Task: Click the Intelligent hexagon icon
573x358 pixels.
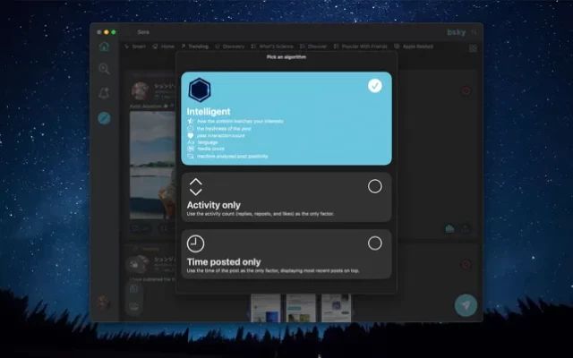Action: tap(199, 90)
